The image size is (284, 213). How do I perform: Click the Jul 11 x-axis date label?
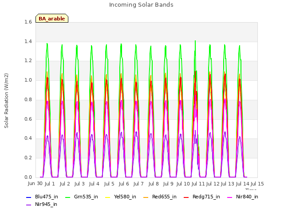198,184
